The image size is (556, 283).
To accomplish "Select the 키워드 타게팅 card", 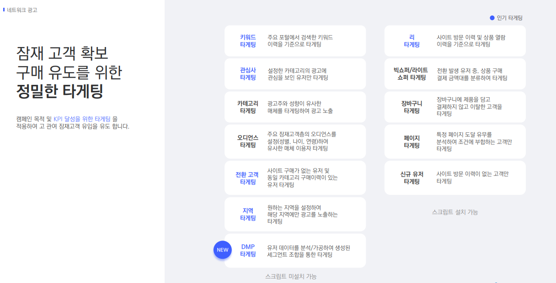I will (295, 41).
